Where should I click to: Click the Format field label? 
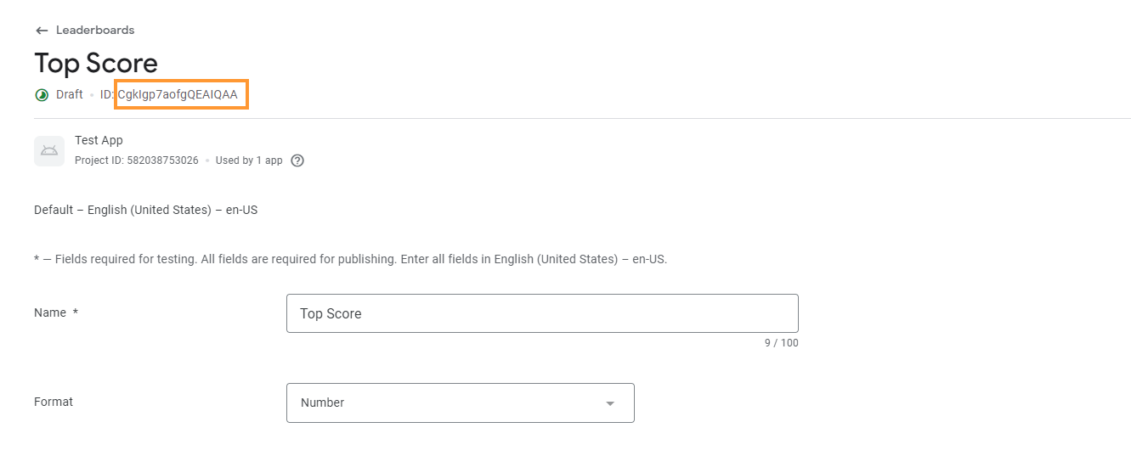pos(54,402)
